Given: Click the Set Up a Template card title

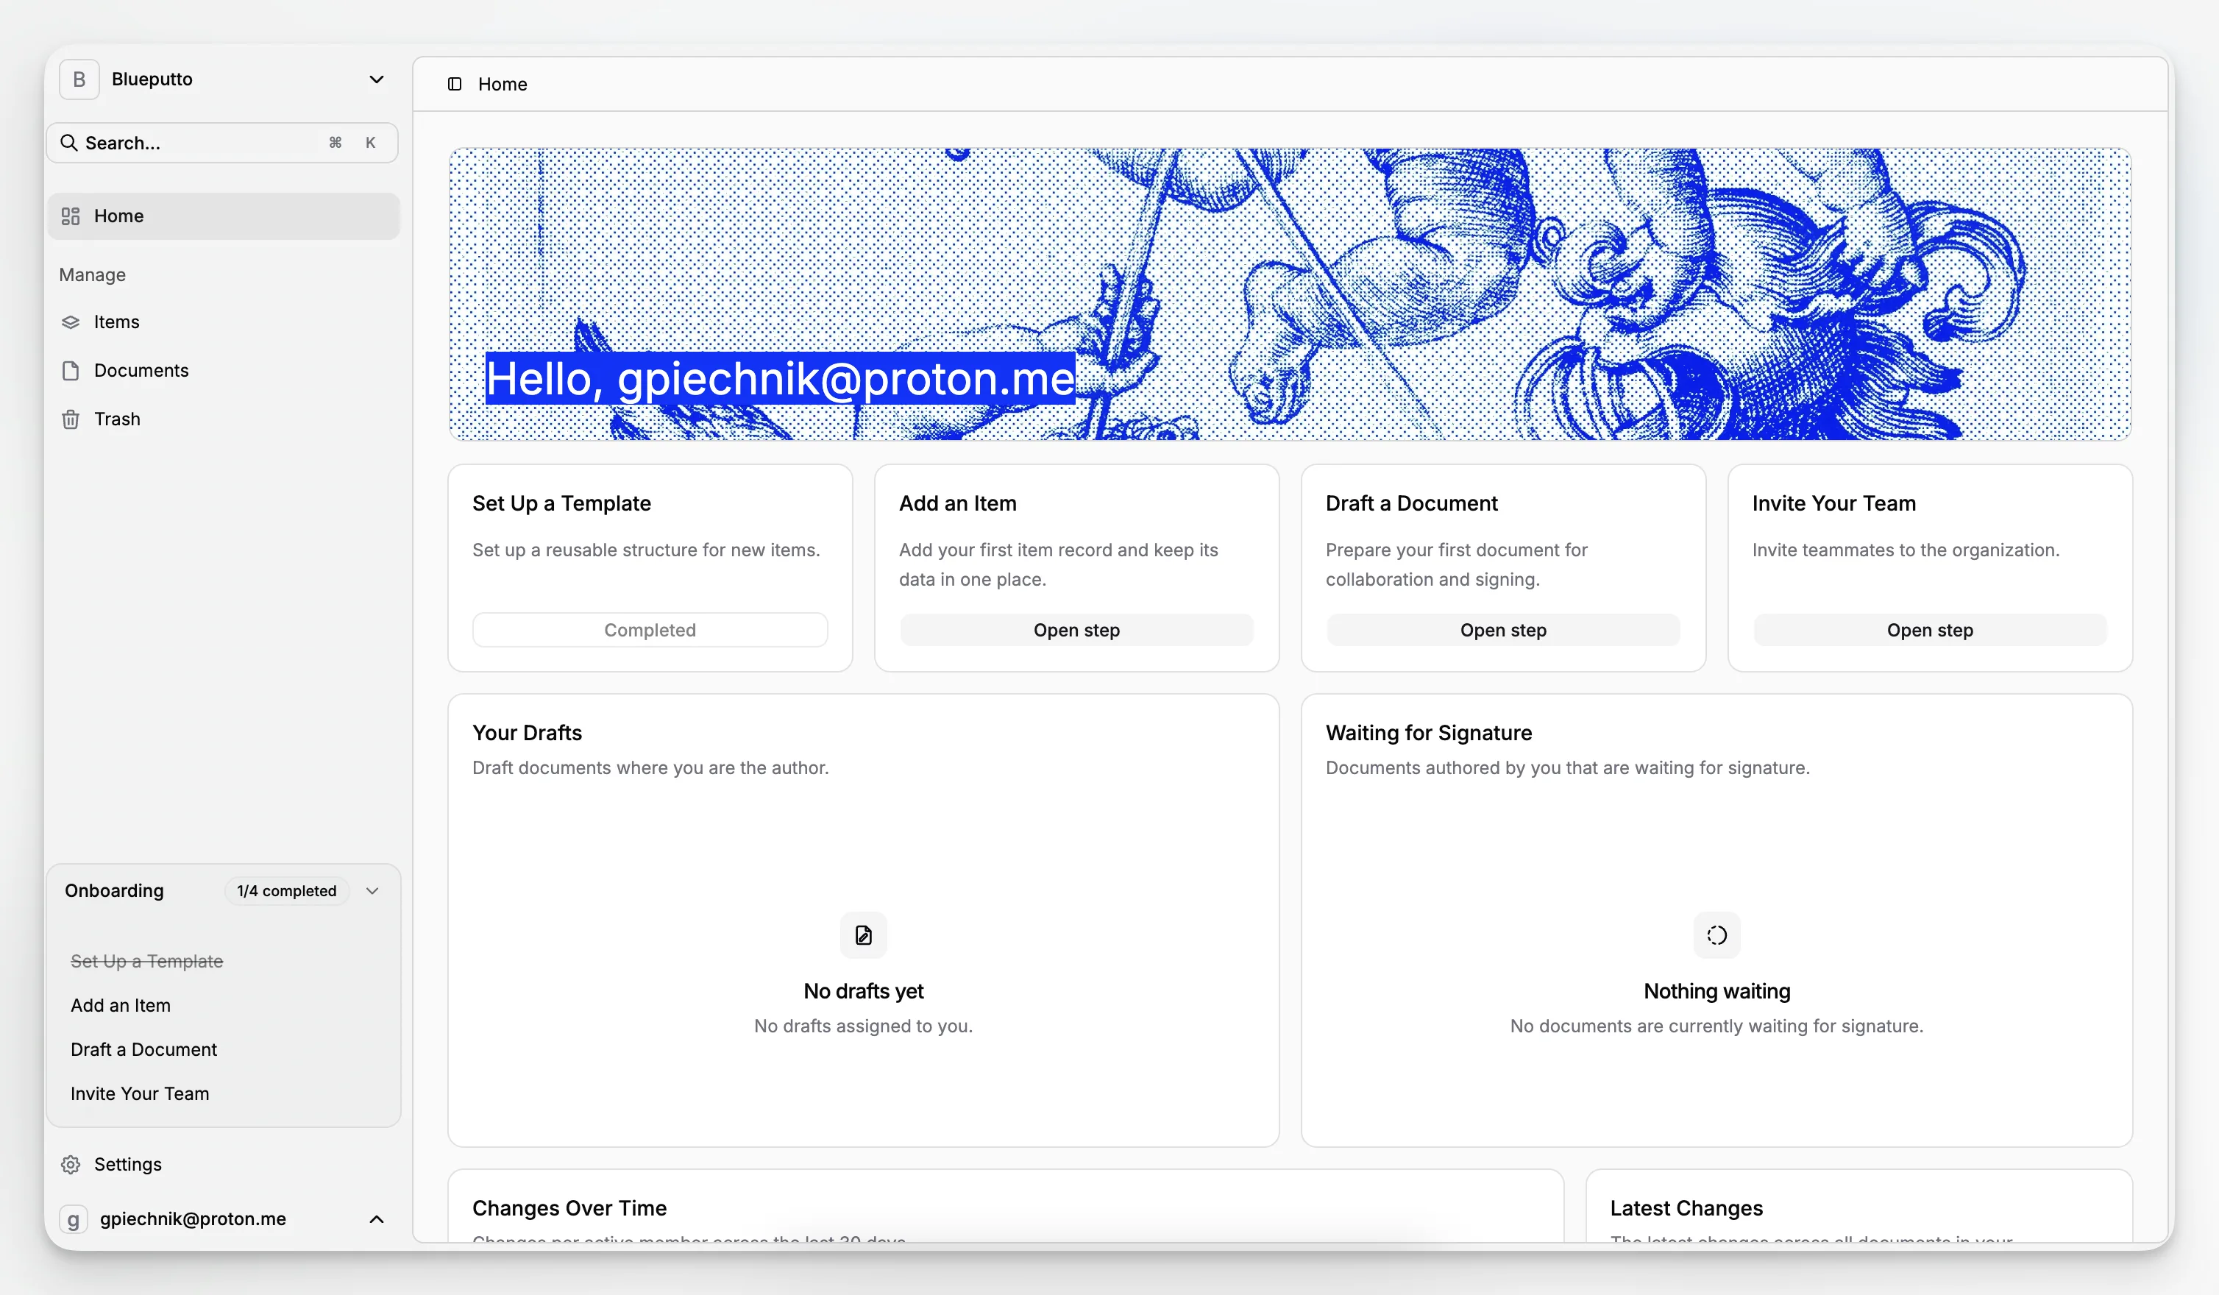Looking at the screenshot, I should [x=561, y=503].
